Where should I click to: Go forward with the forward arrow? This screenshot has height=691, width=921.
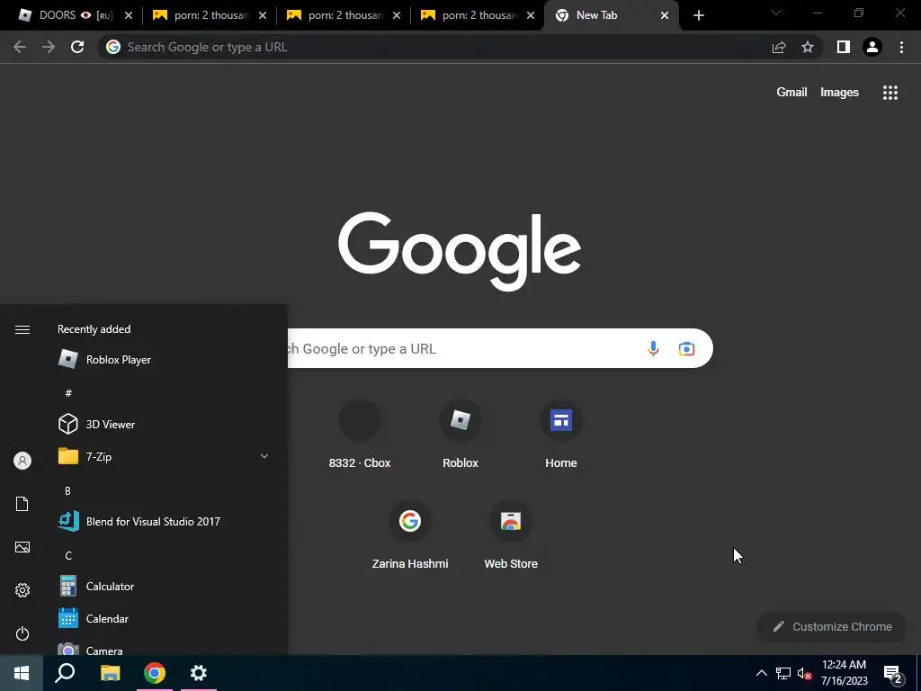tap(49, 47)
